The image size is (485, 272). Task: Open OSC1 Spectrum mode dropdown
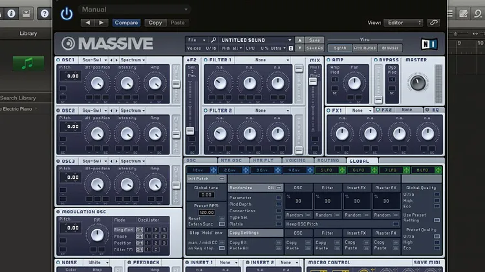tap(133, 60)
